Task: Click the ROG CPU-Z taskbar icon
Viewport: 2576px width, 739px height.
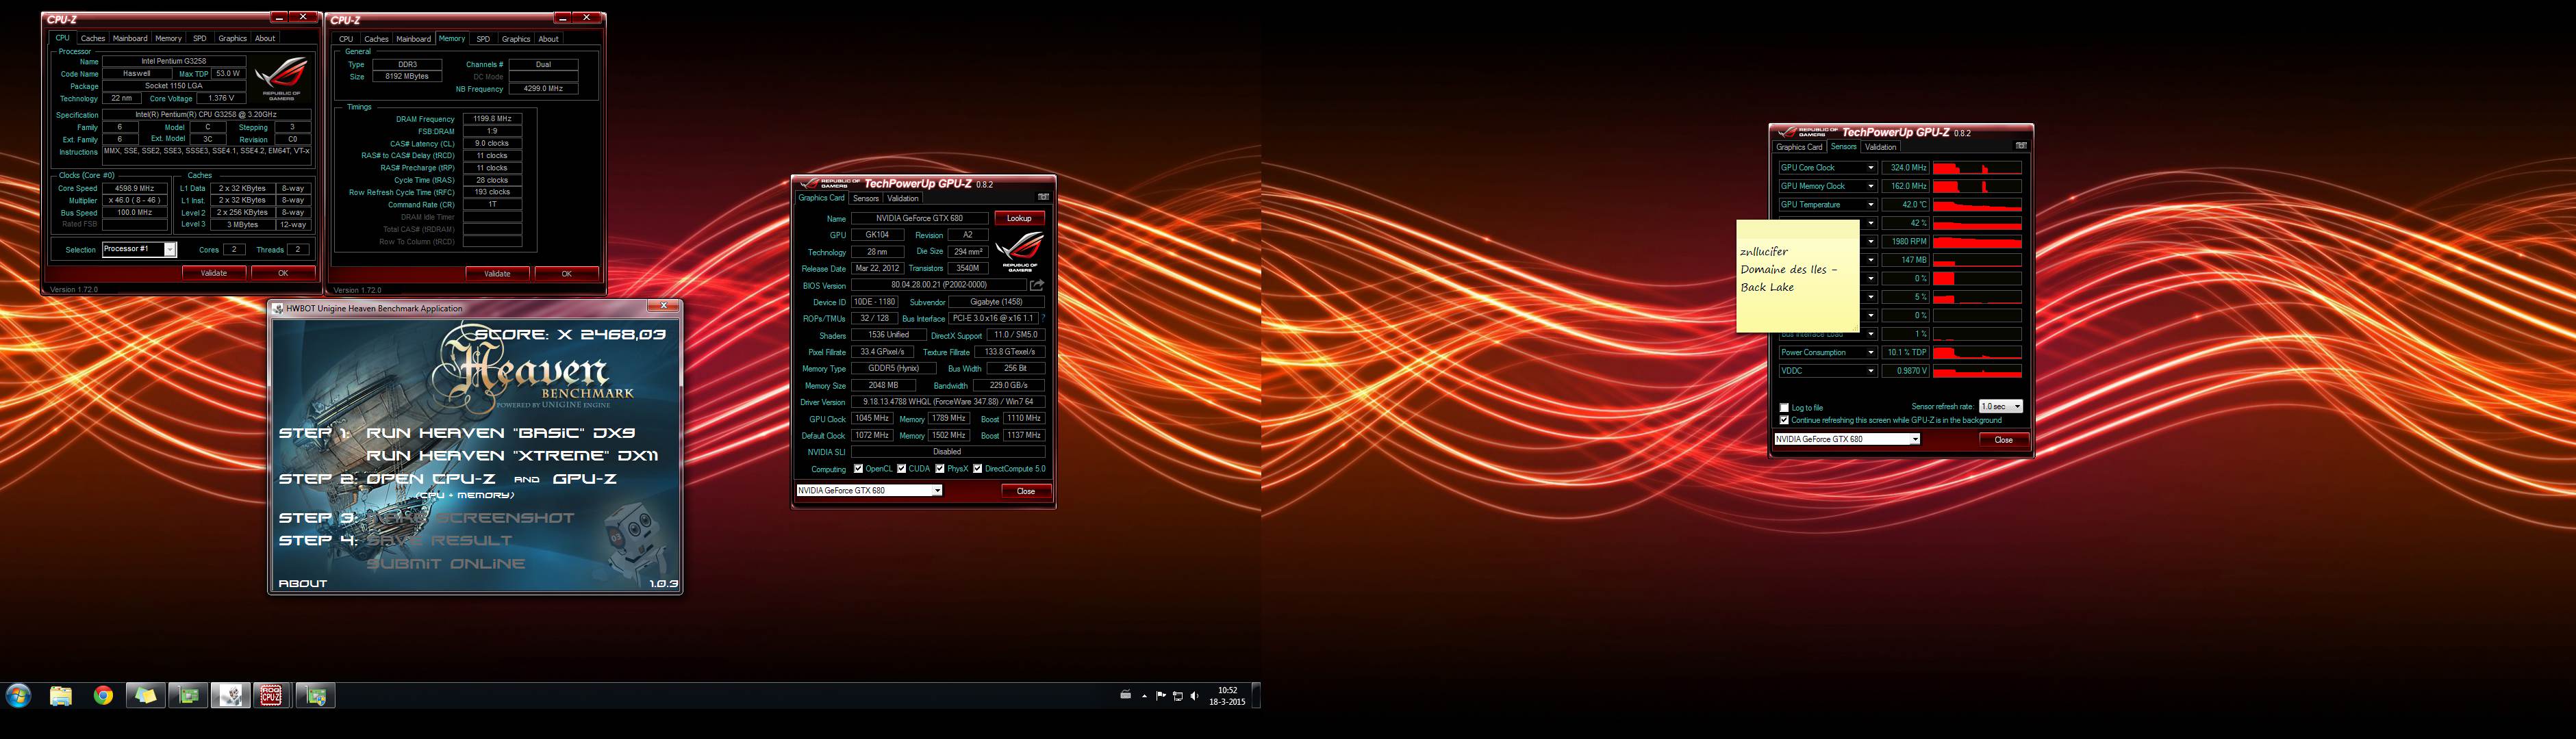Action: (x=271, y=695)
